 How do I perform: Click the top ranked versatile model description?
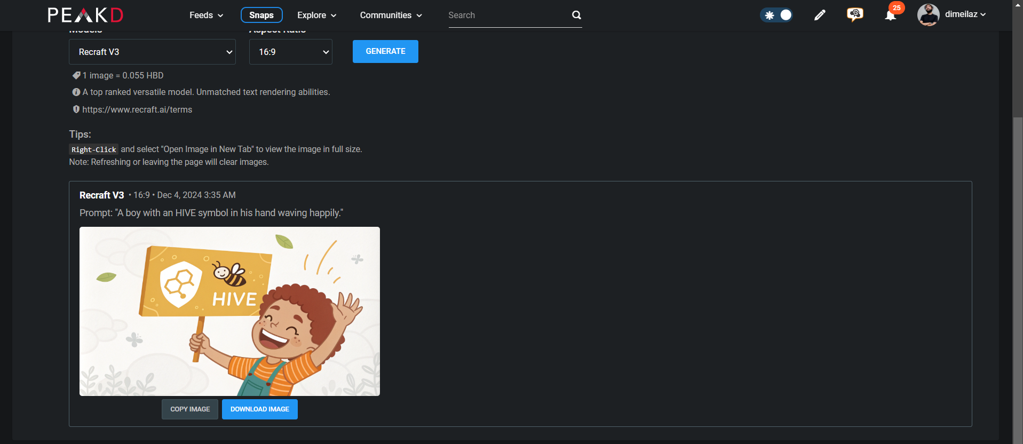tap(206, 92)
